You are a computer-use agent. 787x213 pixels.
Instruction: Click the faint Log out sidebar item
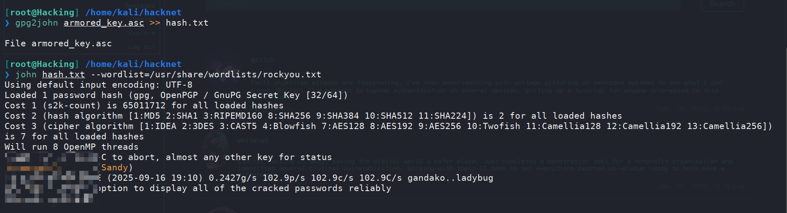pos(142,47)
